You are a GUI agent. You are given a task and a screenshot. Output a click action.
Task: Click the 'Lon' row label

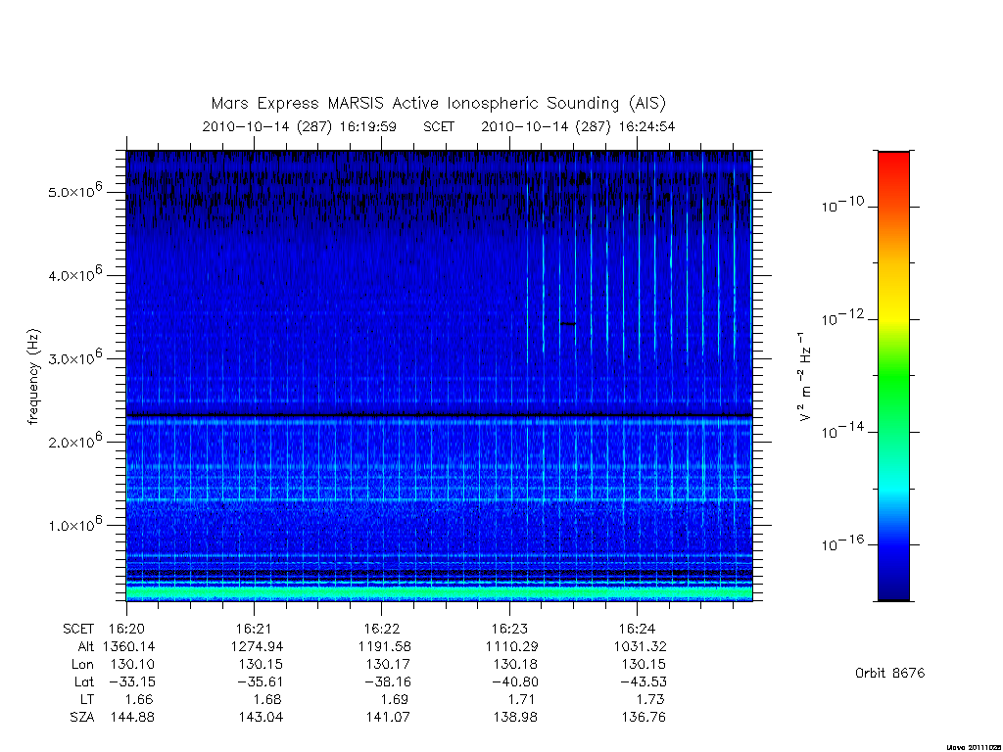82,665
